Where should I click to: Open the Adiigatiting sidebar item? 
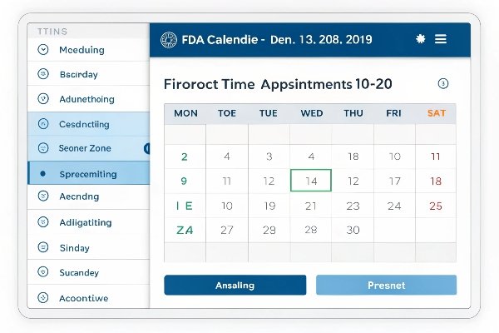tap(88, 222)
